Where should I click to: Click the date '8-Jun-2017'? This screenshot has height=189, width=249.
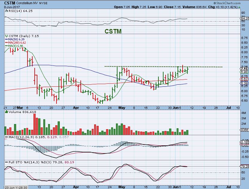(x=12, y=7)
